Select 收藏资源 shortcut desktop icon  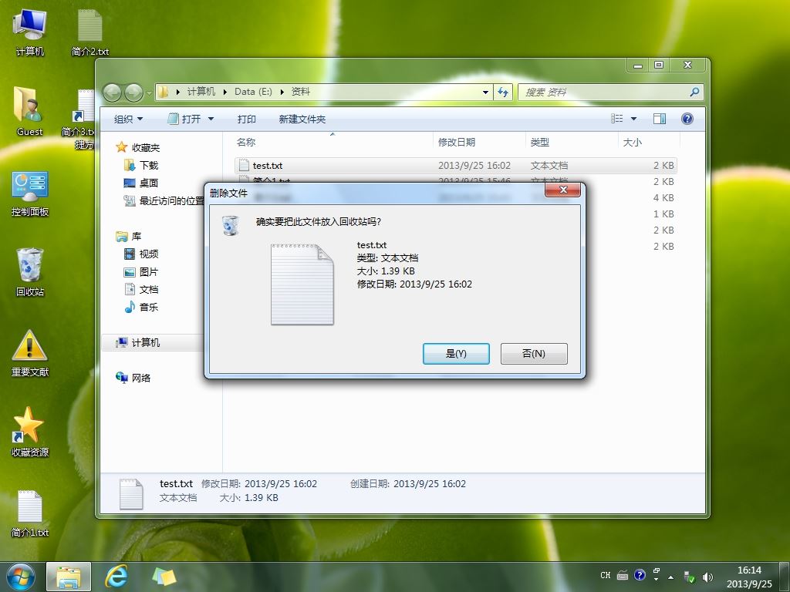click(30, 432)
